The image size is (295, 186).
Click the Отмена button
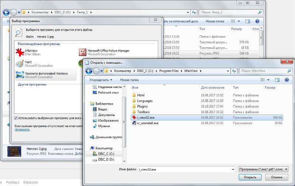277,177
